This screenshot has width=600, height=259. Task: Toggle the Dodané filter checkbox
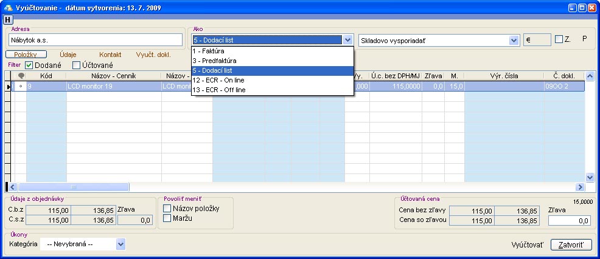pos(29,65)
